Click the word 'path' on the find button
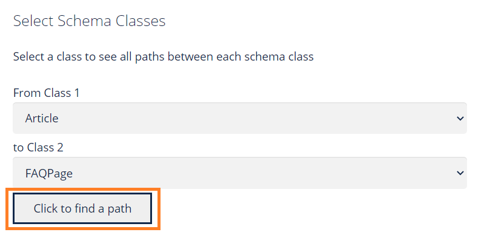Screen dimensions: 487x235 click(119, 208)
